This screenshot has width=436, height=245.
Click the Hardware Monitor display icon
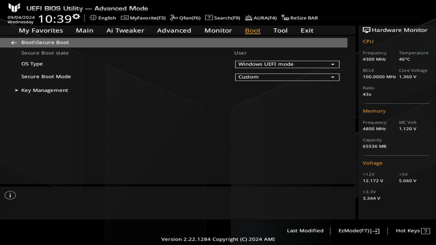click(x=367, y=30)
